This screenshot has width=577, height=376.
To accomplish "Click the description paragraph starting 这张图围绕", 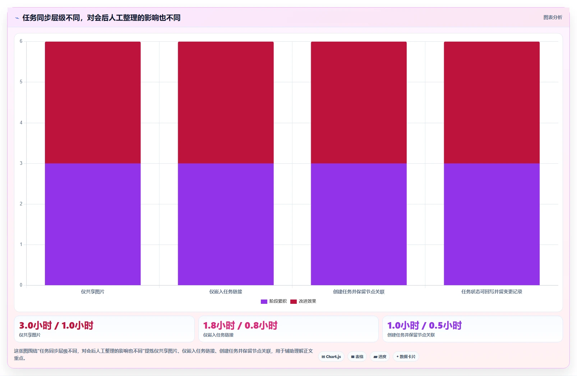I will click(163, 354).
